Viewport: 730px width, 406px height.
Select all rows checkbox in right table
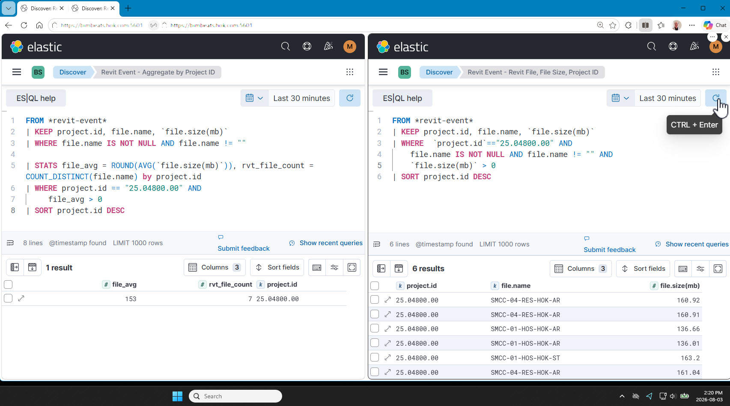tap(375, 286)
